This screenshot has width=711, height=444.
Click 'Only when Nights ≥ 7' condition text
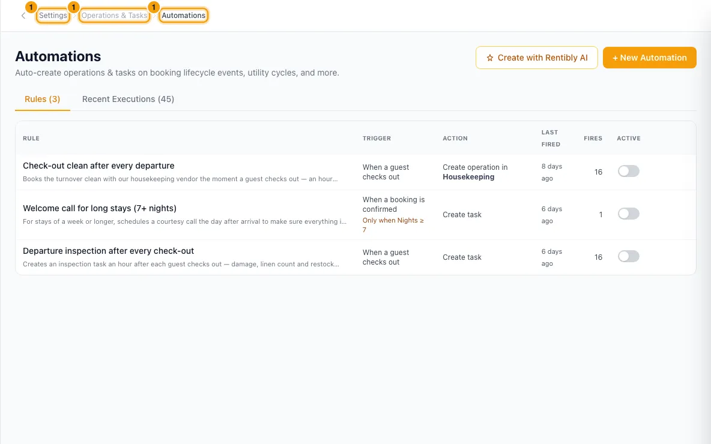(393, 225)
